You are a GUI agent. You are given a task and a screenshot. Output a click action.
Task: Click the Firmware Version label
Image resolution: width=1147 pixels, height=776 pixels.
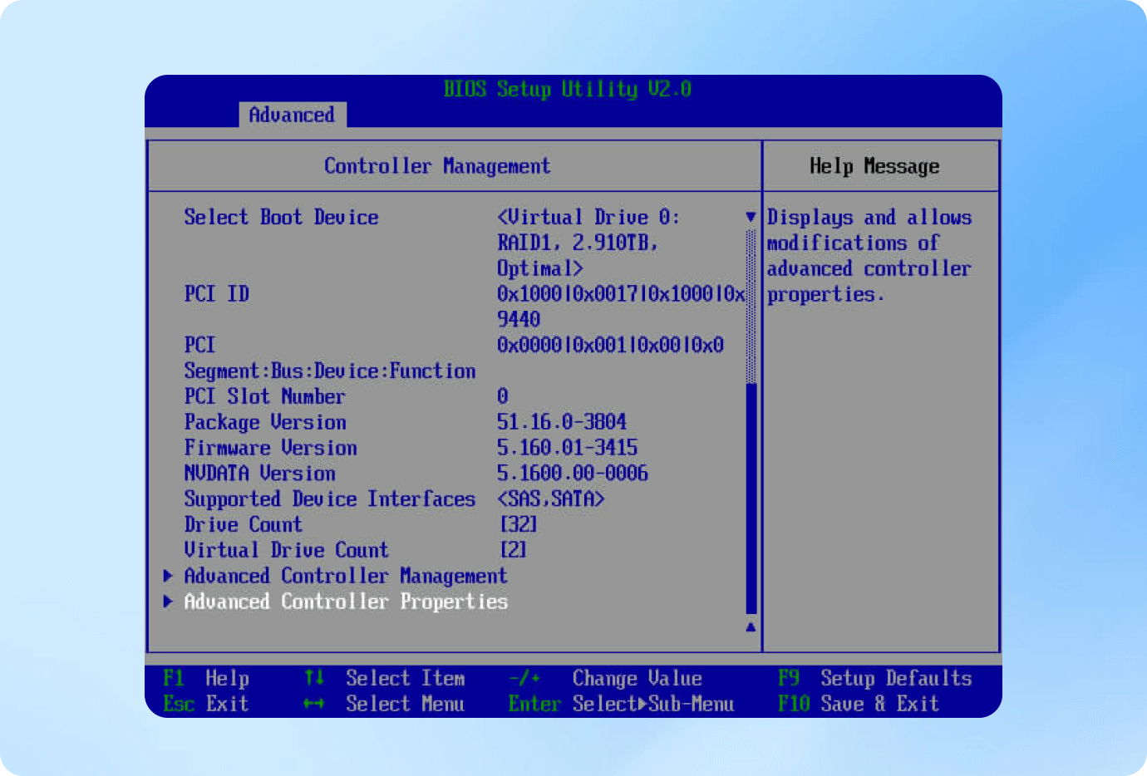(x=270, y=448)
